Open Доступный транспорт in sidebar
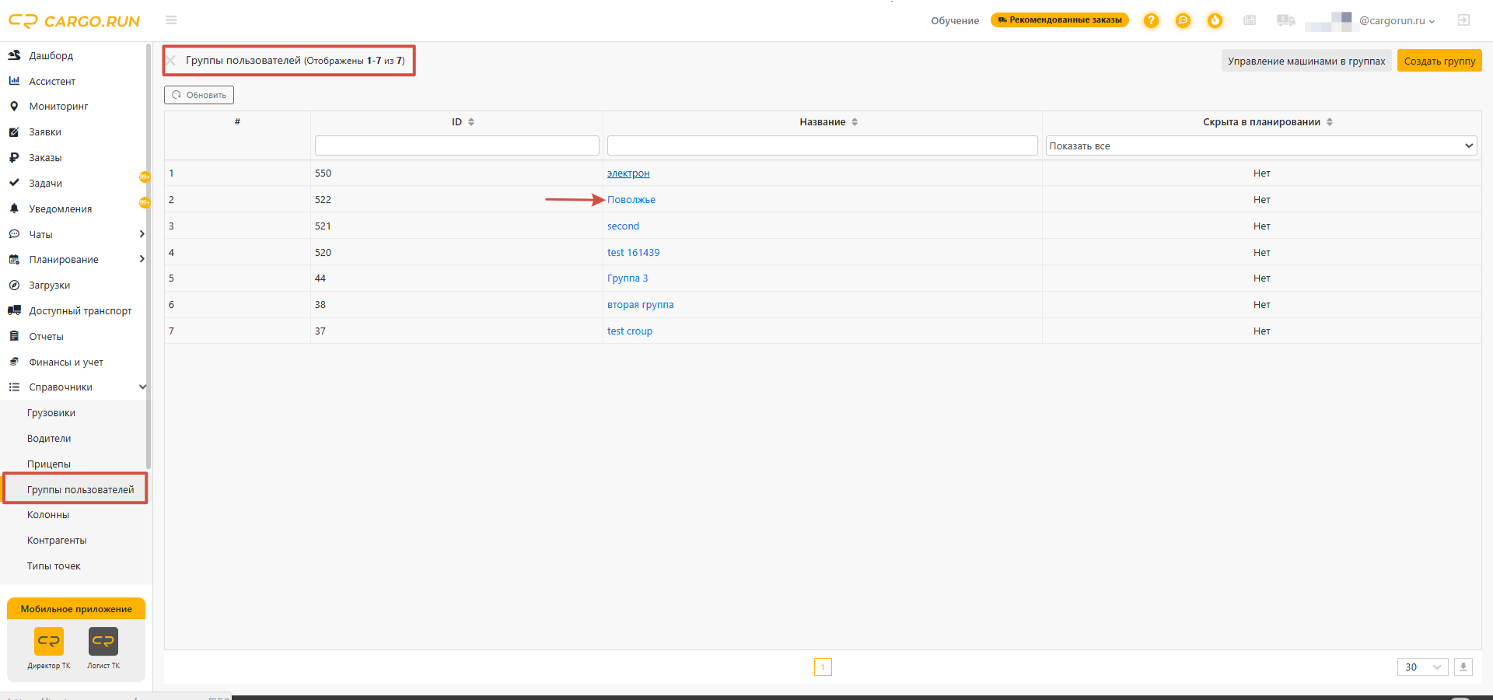The width and height of the screenshot is (1493, 700). pyautogui.click(x=80, y=311)
